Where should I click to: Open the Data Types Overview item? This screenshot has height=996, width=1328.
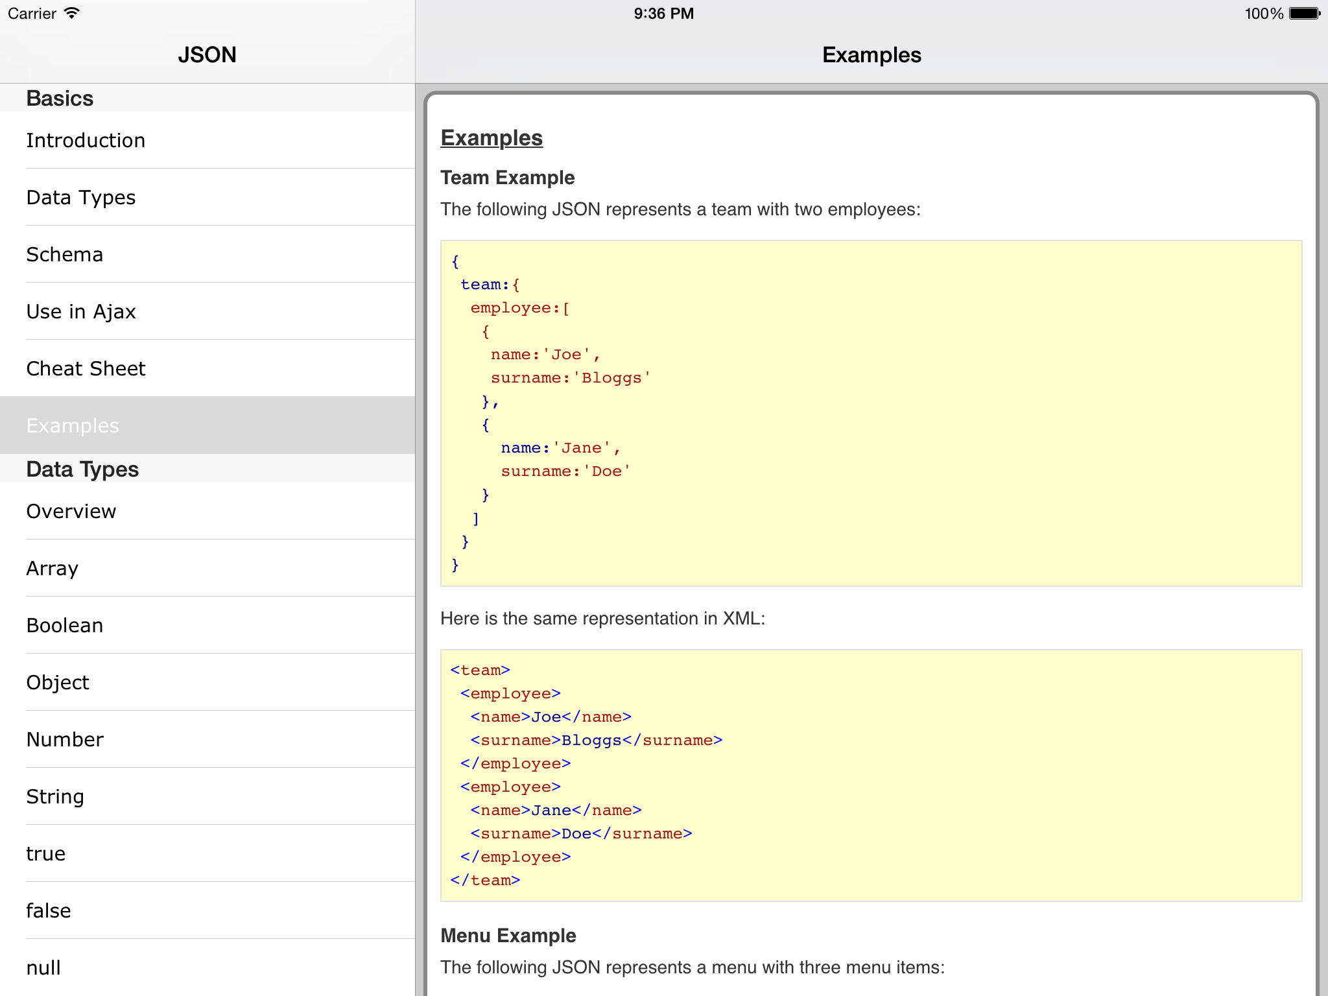click(x=71, y=511)
